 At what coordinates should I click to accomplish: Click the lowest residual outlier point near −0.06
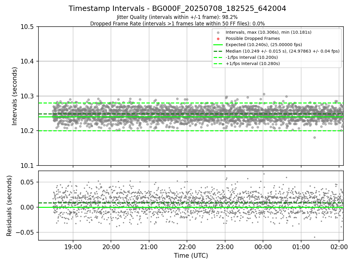[314, 237]
